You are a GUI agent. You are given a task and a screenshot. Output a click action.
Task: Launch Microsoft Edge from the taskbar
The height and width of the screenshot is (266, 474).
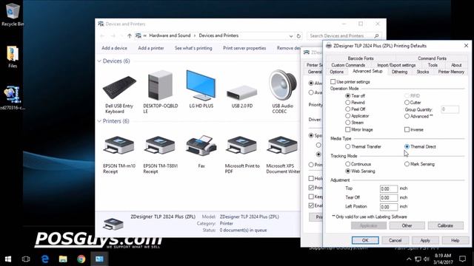click(45, 259)
